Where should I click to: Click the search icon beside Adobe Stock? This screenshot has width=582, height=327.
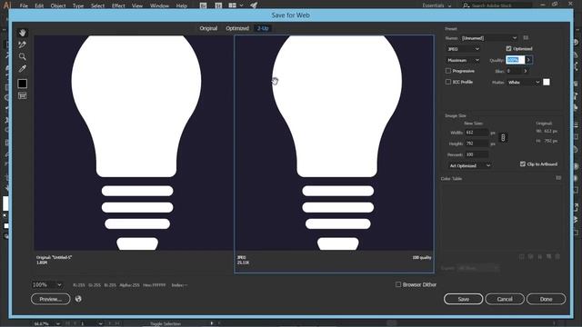[x=467, y=5]
